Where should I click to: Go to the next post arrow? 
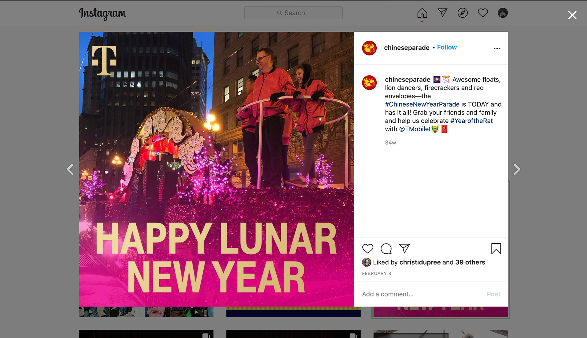coord(517,169)
